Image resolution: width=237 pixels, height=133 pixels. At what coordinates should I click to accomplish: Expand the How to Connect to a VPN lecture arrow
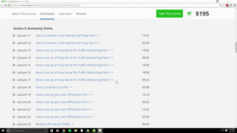pyautogui.click(x=71, y=88)
